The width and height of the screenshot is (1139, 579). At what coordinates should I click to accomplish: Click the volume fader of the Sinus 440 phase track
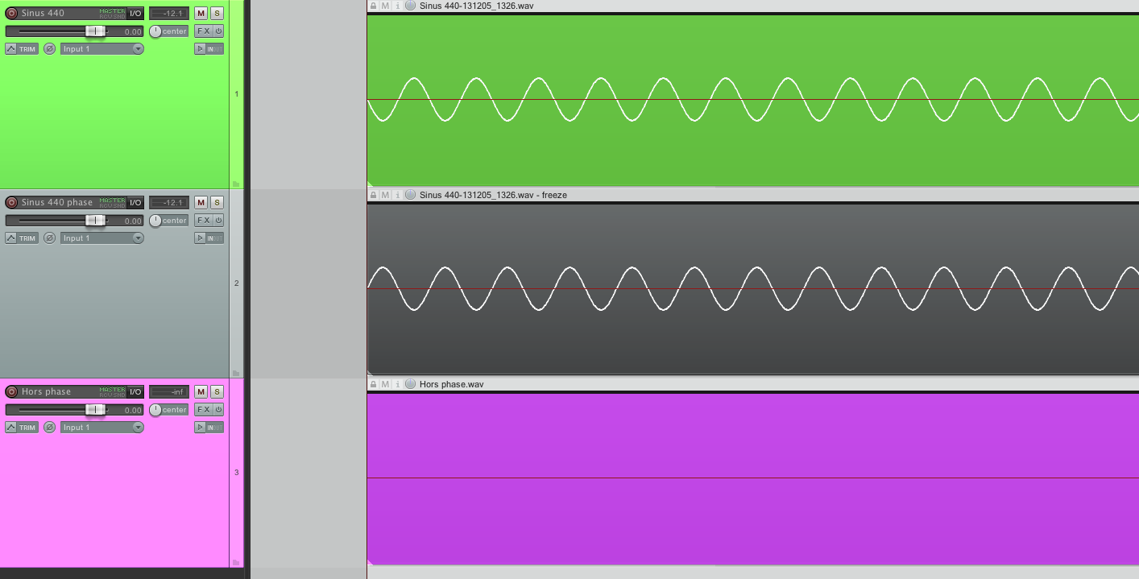pyautogui.click(x=95, y=220)
